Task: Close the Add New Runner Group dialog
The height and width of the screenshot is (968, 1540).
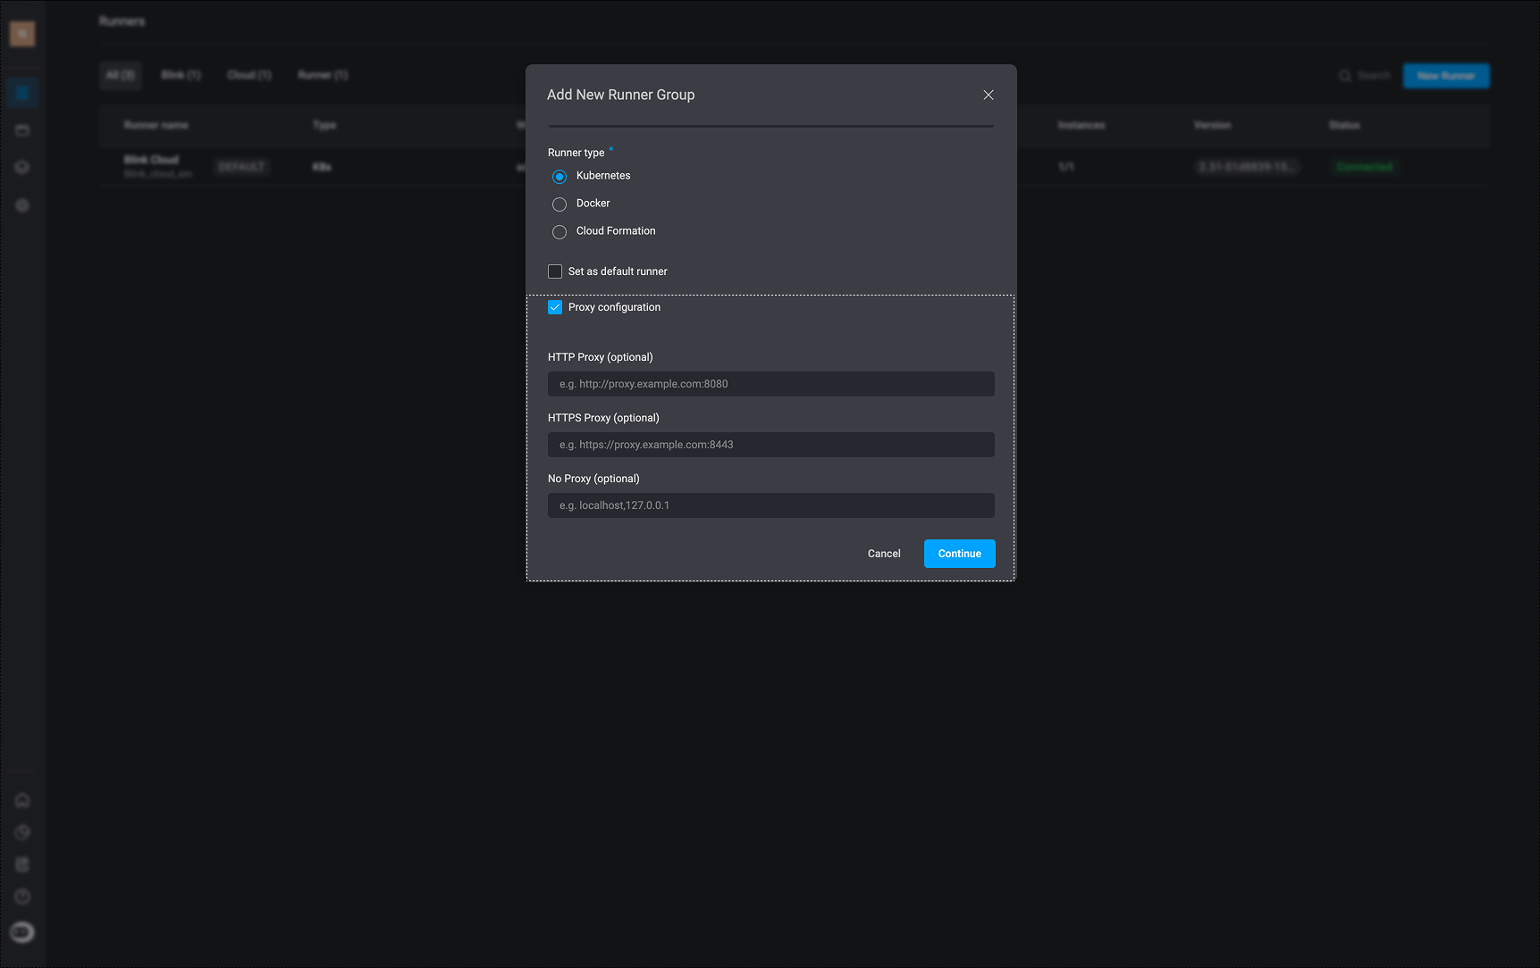Action: pos(988,95)
